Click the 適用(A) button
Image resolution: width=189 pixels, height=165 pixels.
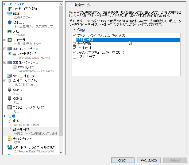point(175,160)
